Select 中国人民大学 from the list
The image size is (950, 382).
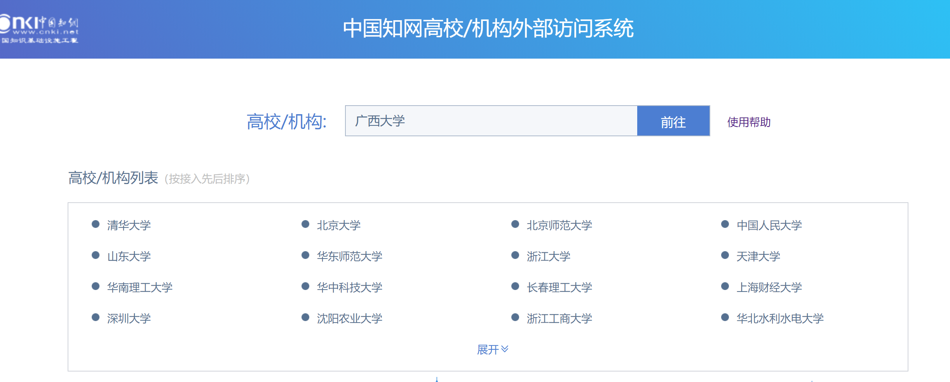(x=769, y=225)
